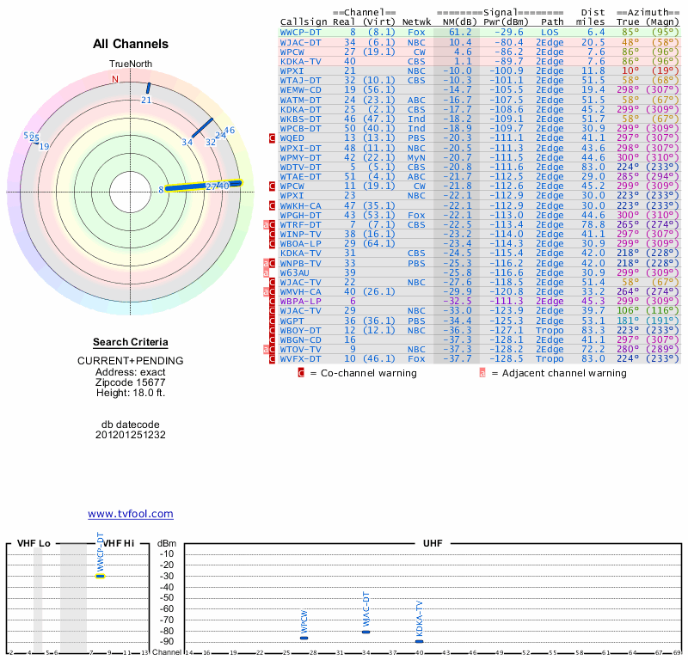688x660 pixels.
Task: Click the KDKA-TV bar in UHF chart
Action: coord(419,641)
